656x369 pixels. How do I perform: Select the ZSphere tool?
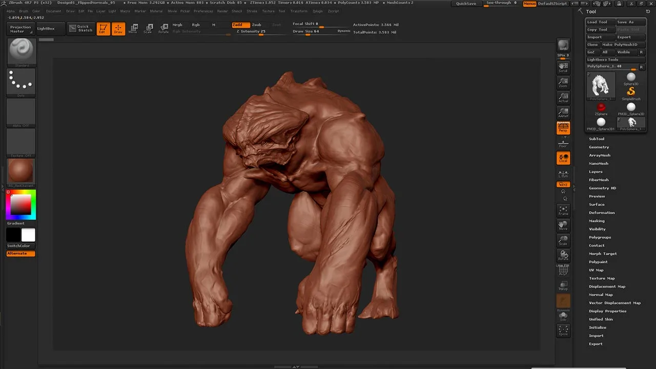(x=601, y=107)
